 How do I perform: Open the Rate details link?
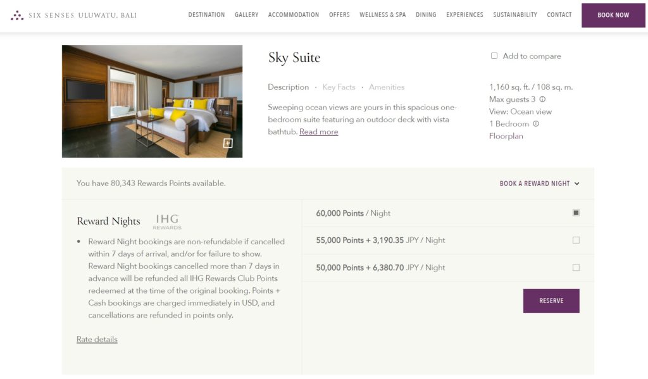pyautogui.click(x=97, y=339)
